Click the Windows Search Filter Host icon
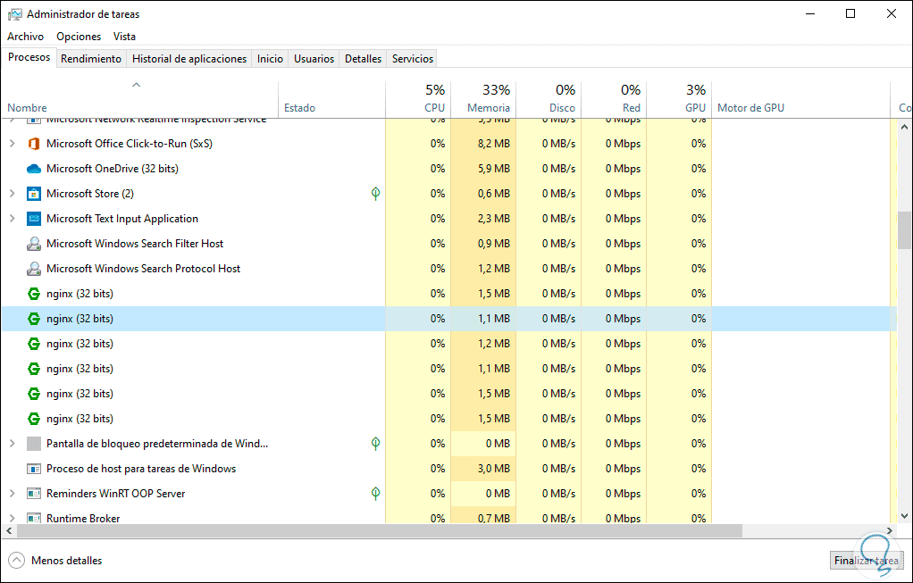 pyautogui.click(x=34, y=244)
